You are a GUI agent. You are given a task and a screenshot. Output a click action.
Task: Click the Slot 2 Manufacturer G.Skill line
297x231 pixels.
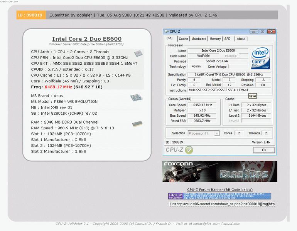(x=59, y=151)
